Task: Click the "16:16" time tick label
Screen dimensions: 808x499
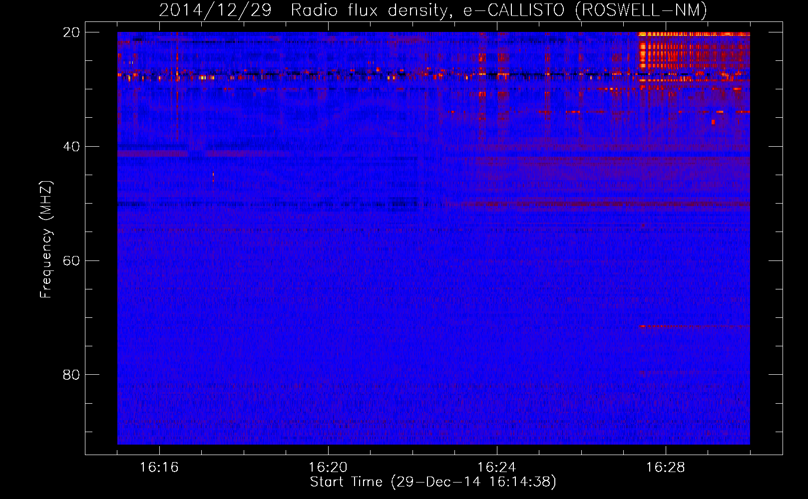Action: 159,467
